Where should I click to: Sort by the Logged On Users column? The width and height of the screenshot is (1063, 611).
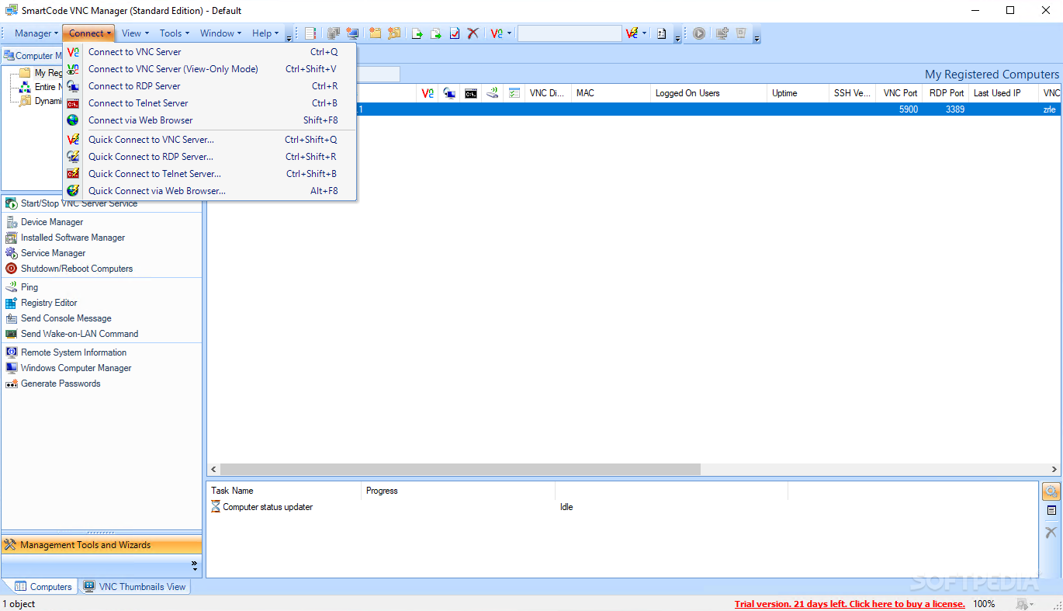[x=709, y=93]
